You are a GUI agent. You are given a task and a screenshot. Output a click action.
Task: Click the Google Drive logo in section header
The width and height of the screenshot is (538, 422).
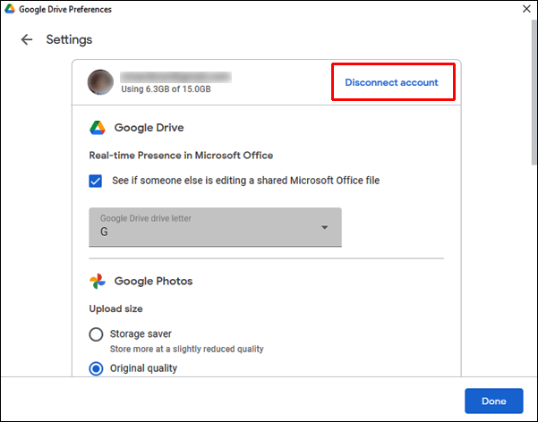pyautogui.click(x=98, y=128)
